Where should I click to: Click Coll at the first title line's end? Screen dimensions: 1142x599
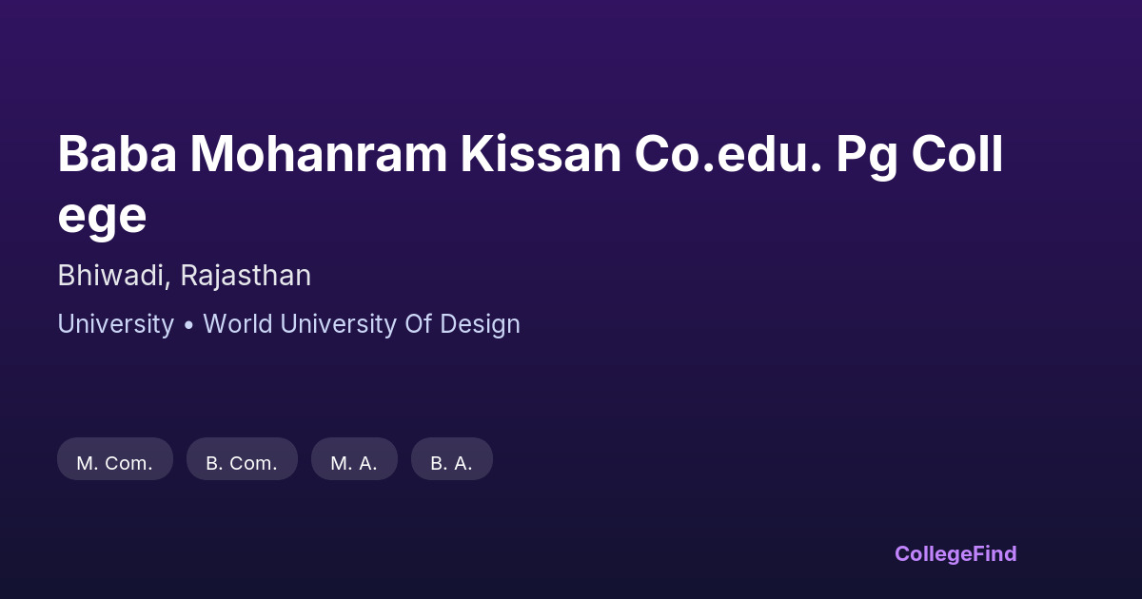(x=957, y=154)
